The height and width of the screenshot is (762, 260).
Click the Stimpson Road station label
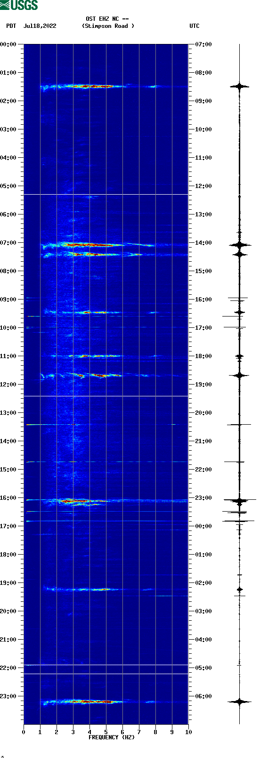coord(108,26)
